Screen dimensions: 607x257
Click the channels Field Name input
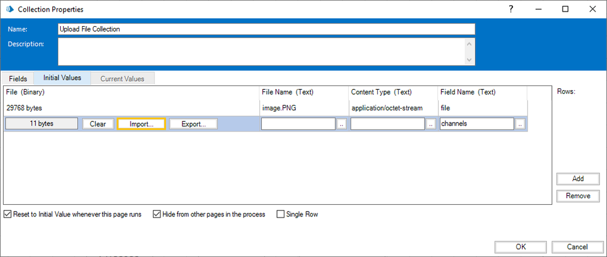(477, 124)
